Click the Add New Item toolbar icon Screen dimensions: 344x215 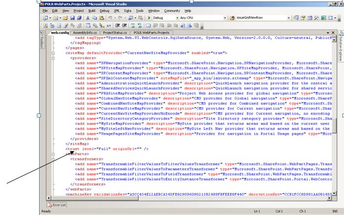click(56, 18)
